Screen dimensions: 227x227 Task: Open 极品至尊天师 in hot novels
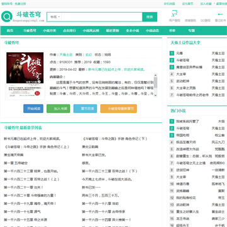pyautogui.click(x=186, y=143)
